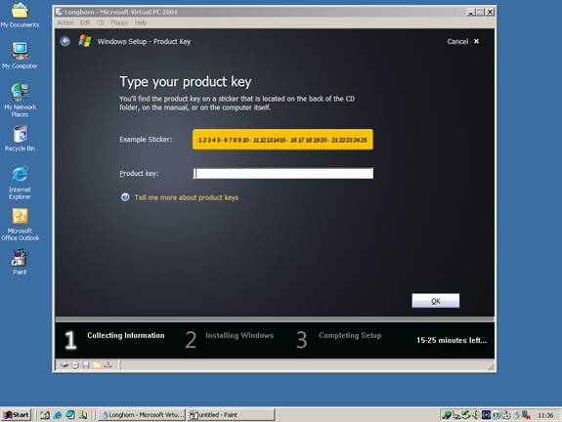The height and width of the screenshot is (422, 562).
Task: Click the 'Collecting Information' step label
Action: pyautogui.click(x=126, y=335)
